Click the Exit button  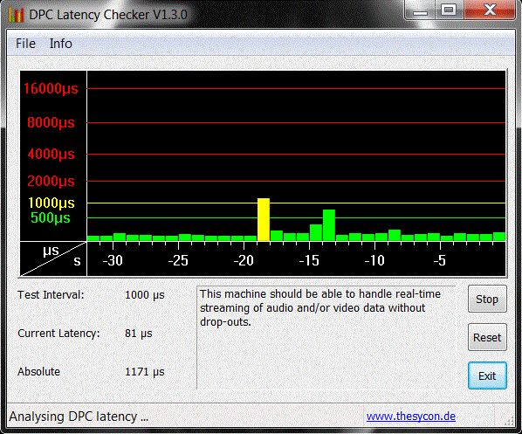(487, 375)
